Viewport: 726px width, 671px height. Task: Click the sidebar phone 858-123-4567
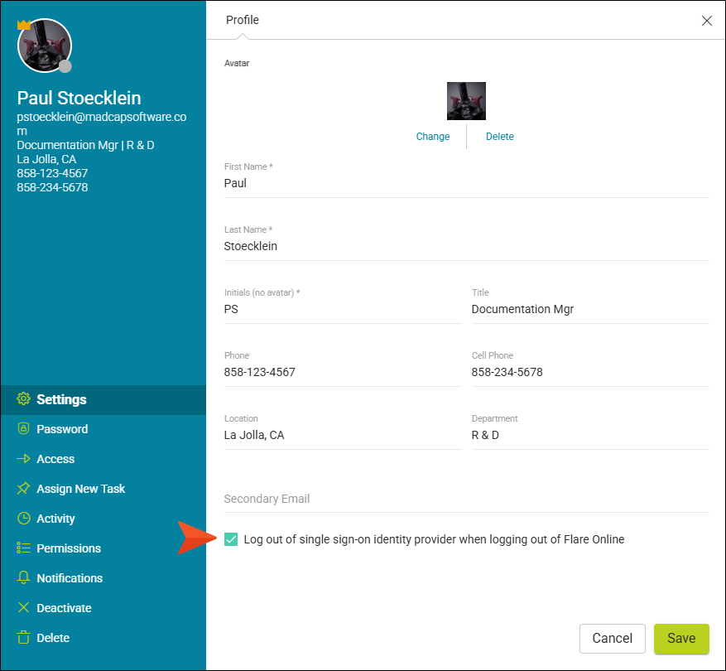point(52,173)
